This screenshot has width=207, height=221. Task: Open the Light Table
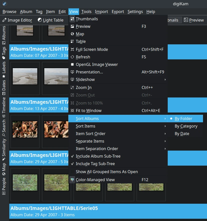50,20
